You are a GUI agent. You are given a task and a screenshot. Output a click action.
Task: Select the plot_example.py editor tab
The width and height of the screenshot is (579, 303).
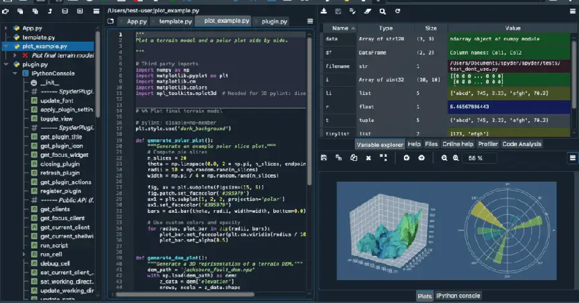[223, 21]
